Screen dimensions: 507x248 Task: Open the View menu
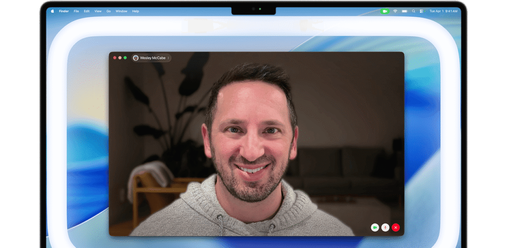coord(98,11)
